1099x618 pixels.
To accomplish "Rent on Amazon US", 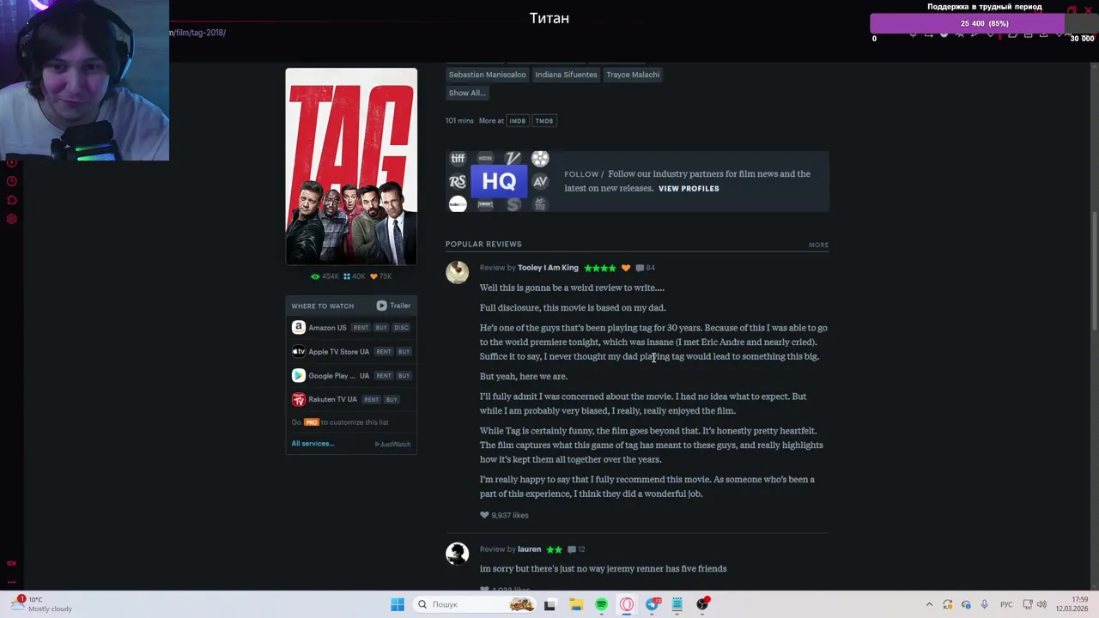I will (x=361, y=327).
